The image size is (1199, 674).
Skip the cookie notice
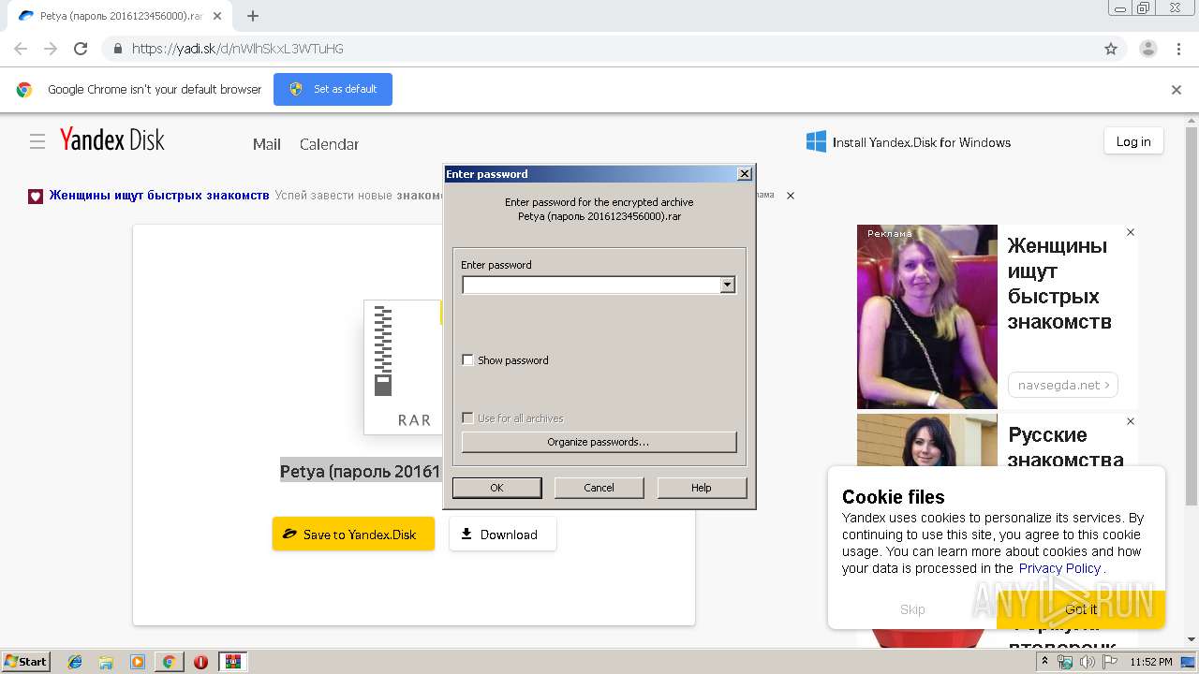tap(912, 609)
